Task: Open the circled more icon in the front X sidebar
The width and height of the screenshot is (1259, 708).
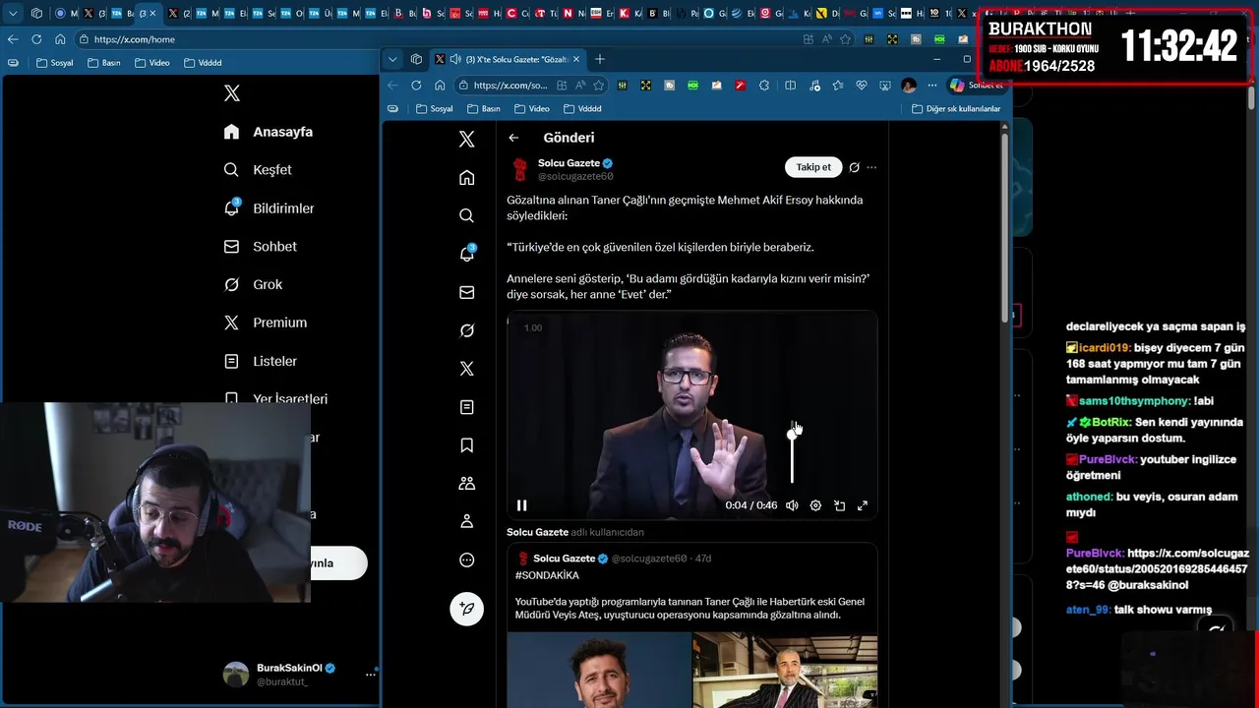Action: [x=467, y=560]
